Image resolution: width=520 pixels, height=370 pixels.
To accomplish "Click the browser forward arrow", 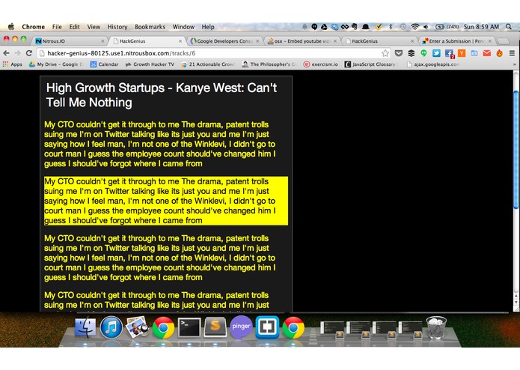I will point(17,53).
